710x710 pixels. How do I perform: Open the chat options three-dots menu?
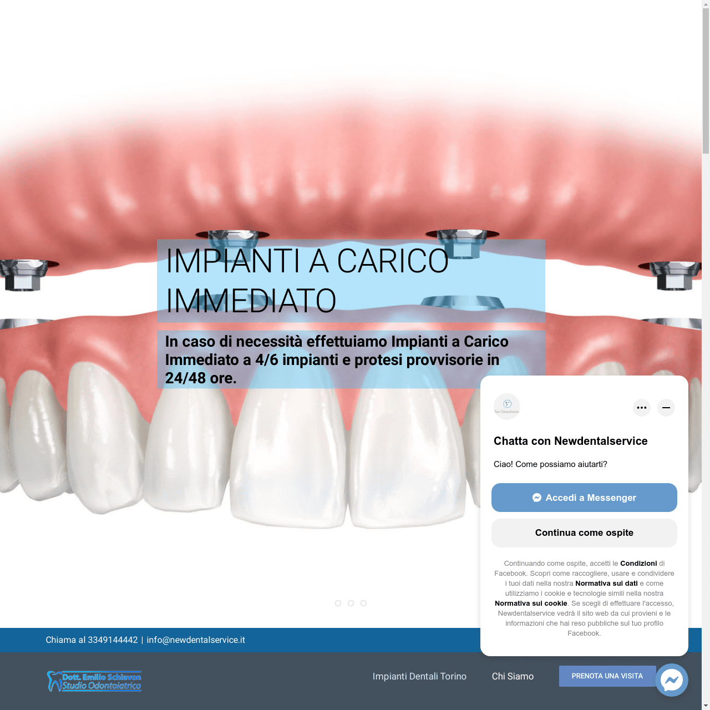[x=642, y=408]
